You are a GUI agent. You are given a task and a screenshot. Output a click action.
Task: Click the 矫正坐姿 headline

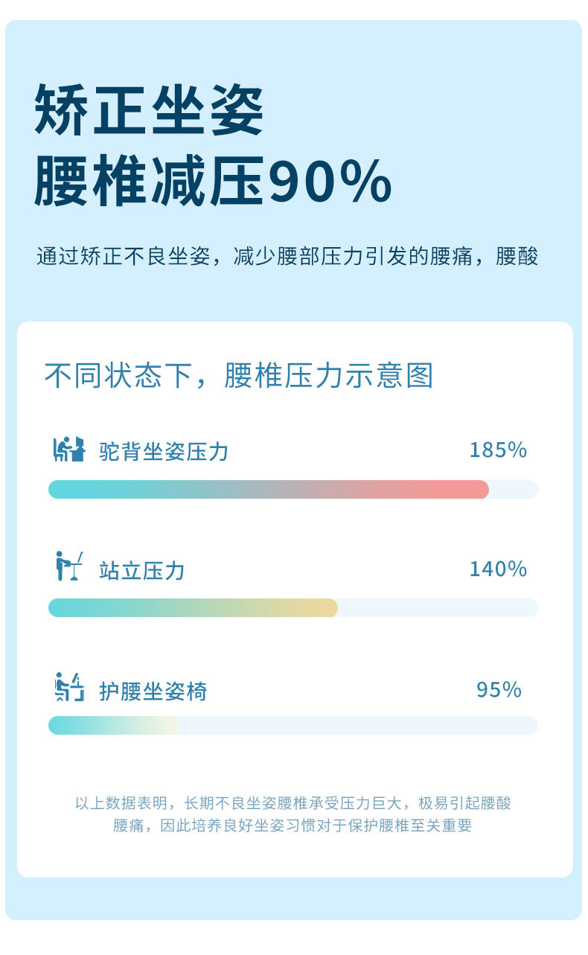pyautogui.click(x=150, y=110)
